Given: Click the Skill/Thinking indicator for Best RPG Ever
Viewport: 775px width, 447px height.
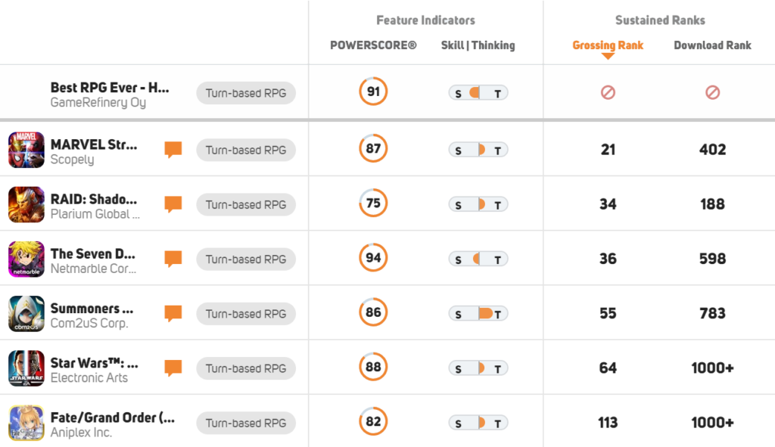Looking at the screenshot, I should [x=478, y=93].
